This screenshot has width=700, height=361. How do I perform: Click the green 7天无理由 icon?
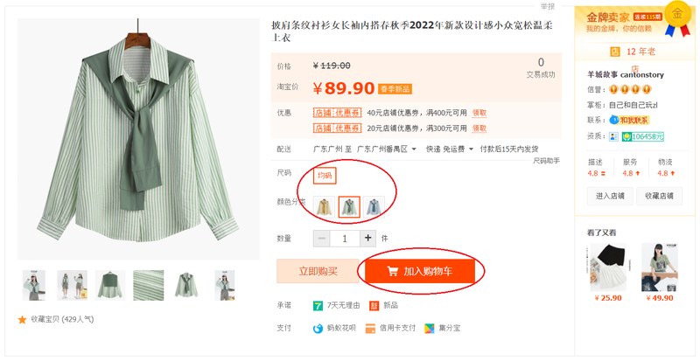pos(318,305)
